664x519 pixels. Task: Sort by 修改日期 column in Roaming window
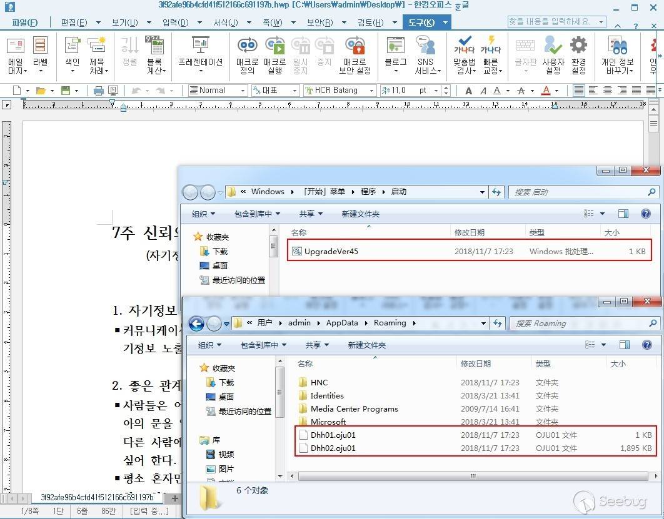click(476, 363)
